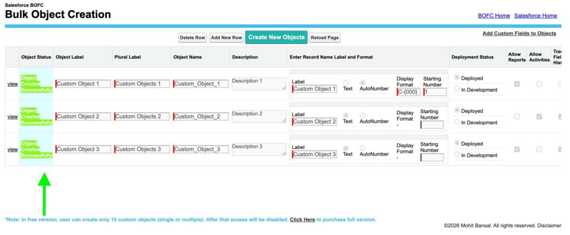Open the view link for Custom Object 3

pos(13,149)
